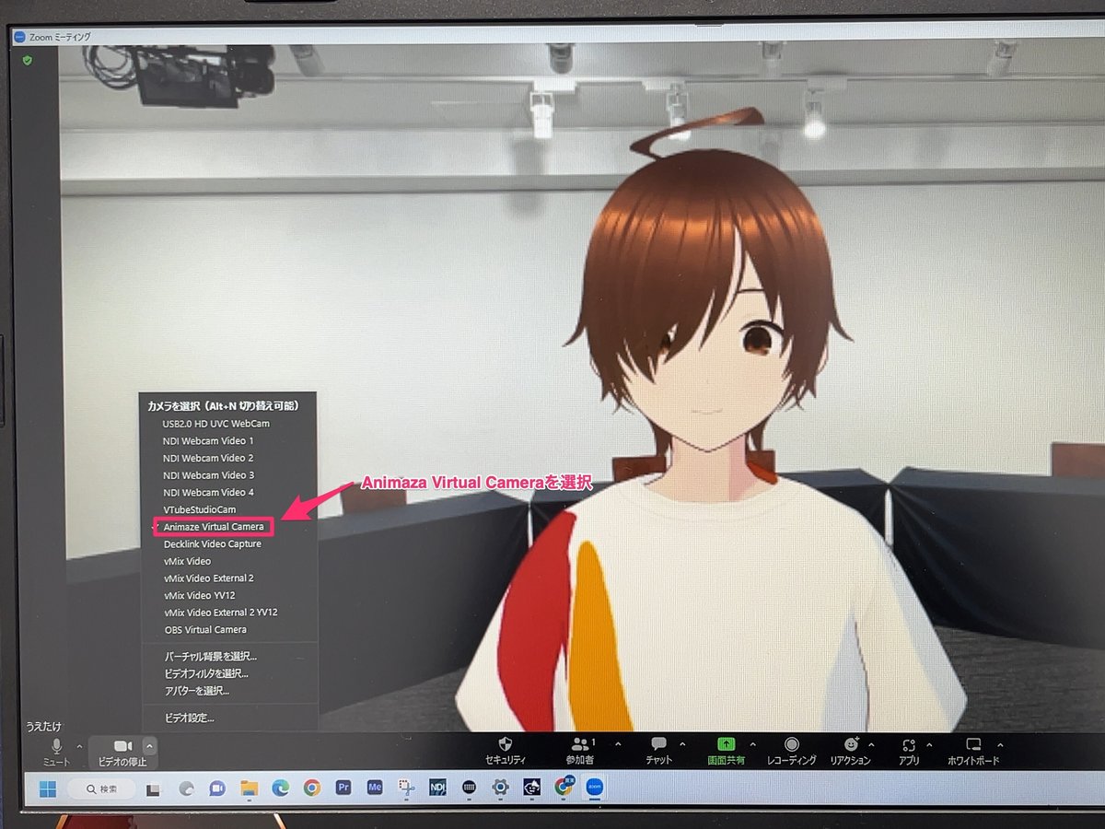Expand the arrow beside Whiteboard

point(1000,744)
